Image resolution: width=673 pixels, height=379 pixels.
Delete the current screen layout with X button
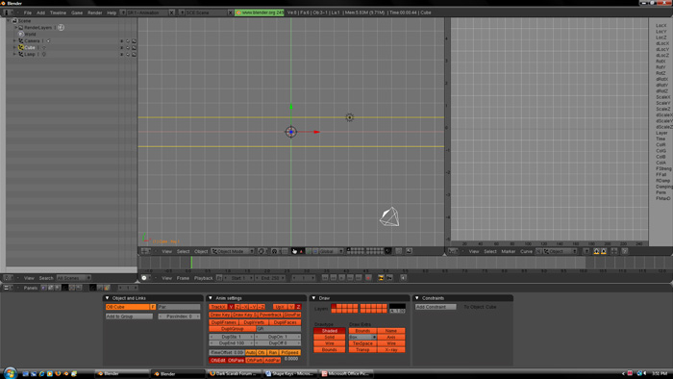pyautogui.click(x=172, y=13)
